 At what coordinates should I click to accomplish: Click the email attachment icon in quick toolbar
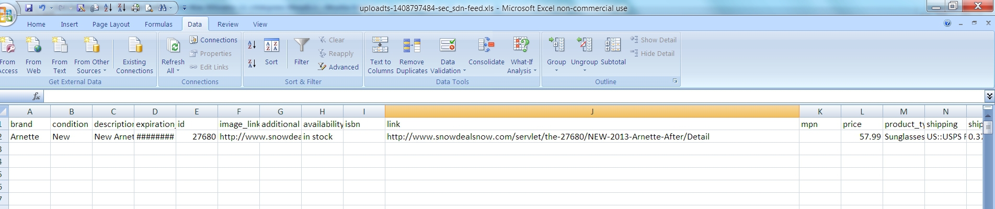point(95,8)
